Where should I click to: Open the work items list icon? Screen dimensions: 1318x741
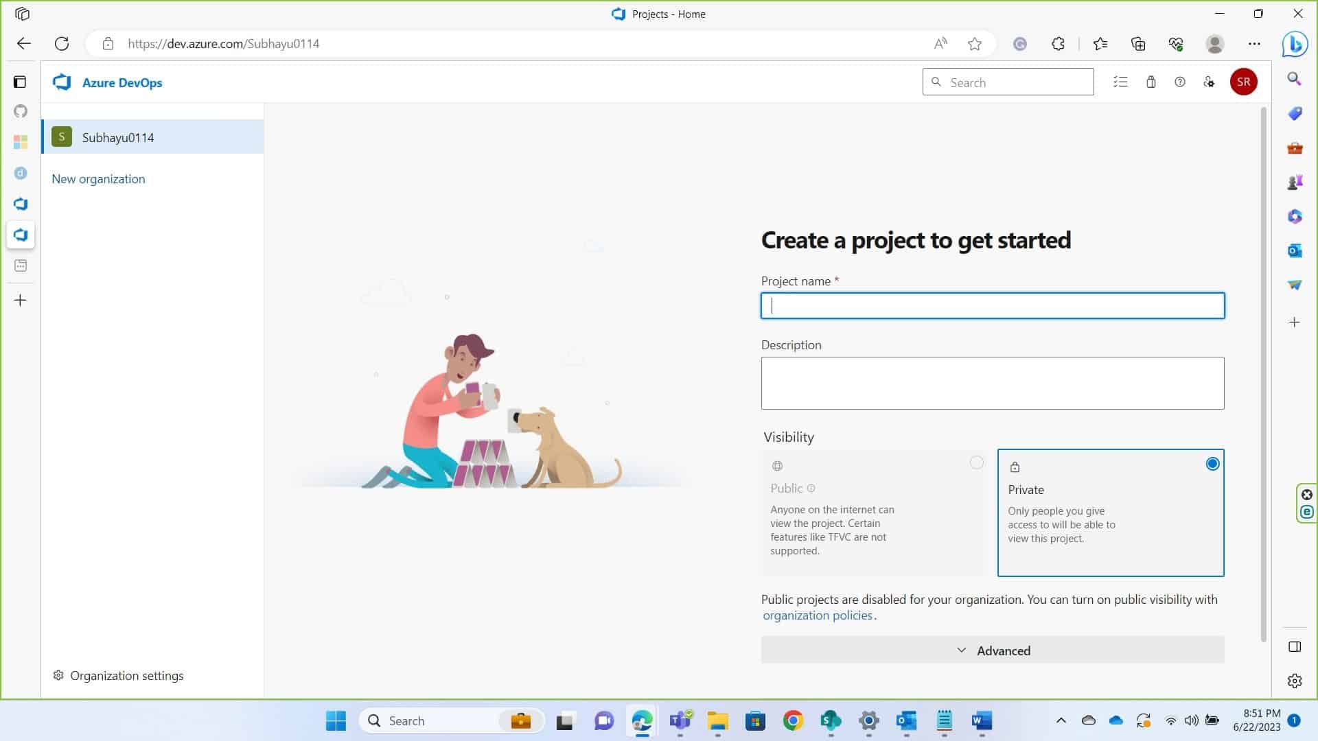pos(1120,82)
